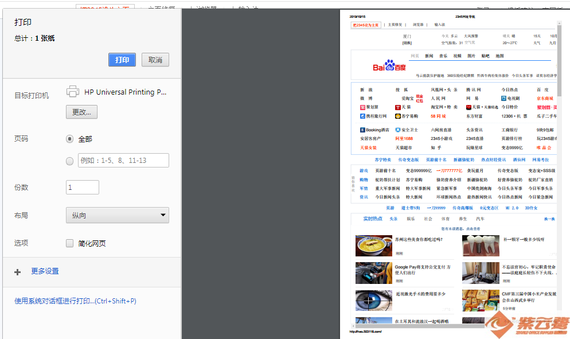Click the red 天猫 icon in the preview
The height and width of the screenshot is (339, 570).
398,107
